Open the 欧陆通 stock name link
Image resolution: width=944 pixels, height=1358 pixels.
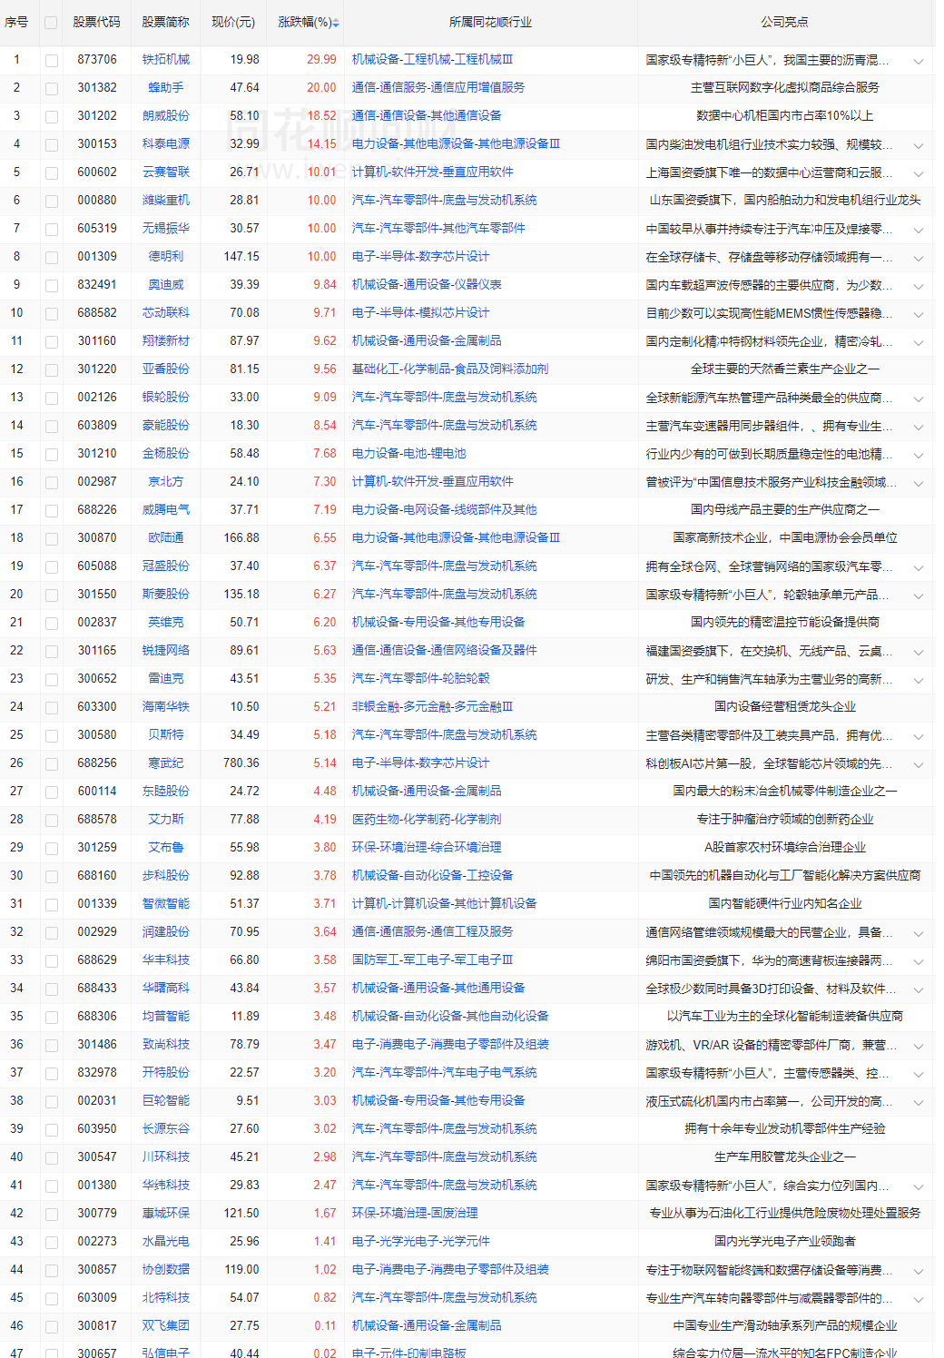(x=166, y=538)
